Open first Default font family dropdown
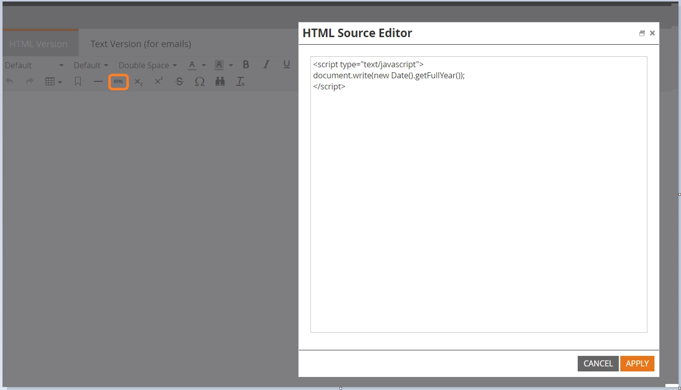 [34, 65]
